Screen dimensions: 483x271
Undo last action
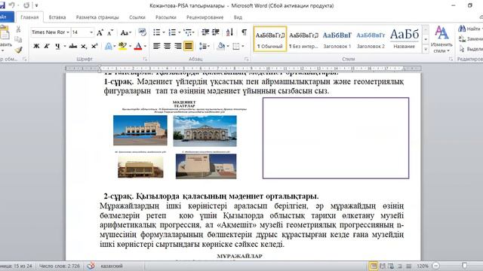pos(11,5)
